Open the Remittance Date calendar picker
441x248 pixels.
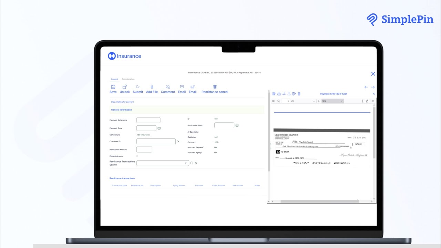tap(237, 125)
